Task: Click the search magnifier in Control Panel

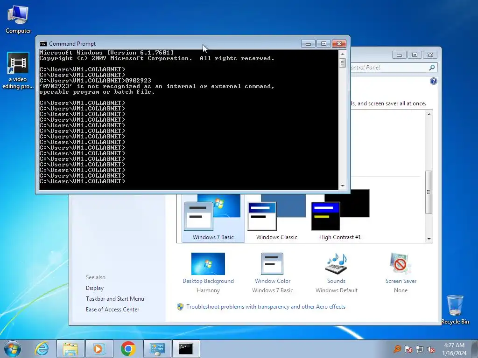Action: click(432, 68)
